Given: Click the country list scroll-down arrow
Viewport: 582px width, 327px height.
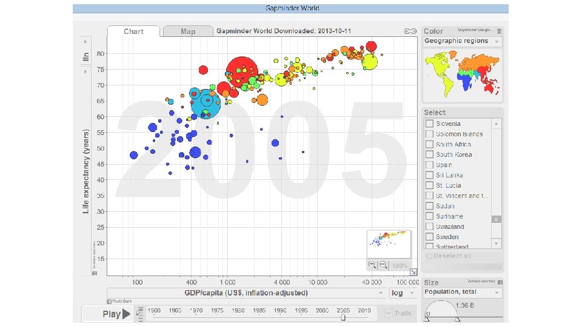Looking at the screenshot, I should [497, 243].
